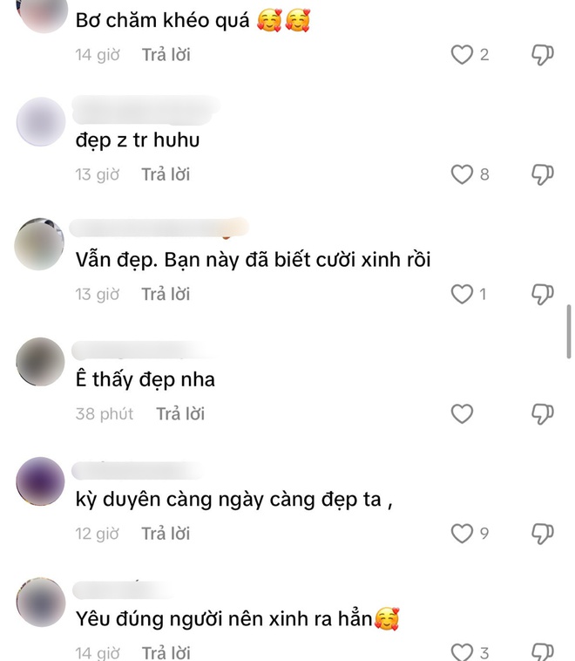The height and width of the screenshot is (661, 575).
Task: Reply to 'Bơ chăm khéo quá' comment
Action: click(x=166, y=55)
